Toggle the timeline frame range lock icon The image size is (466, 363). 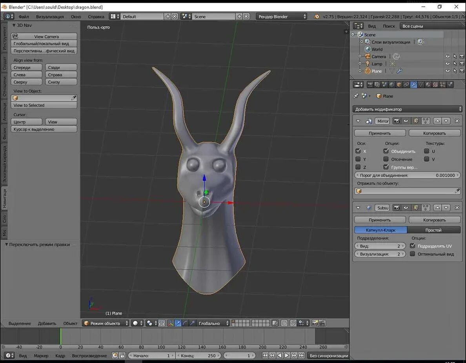click(122, 356)
